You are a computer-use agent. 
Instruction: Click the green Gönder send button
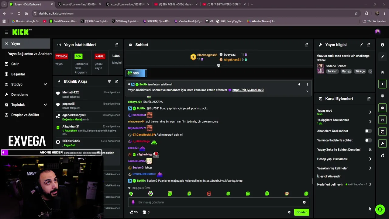pos(301,212)
